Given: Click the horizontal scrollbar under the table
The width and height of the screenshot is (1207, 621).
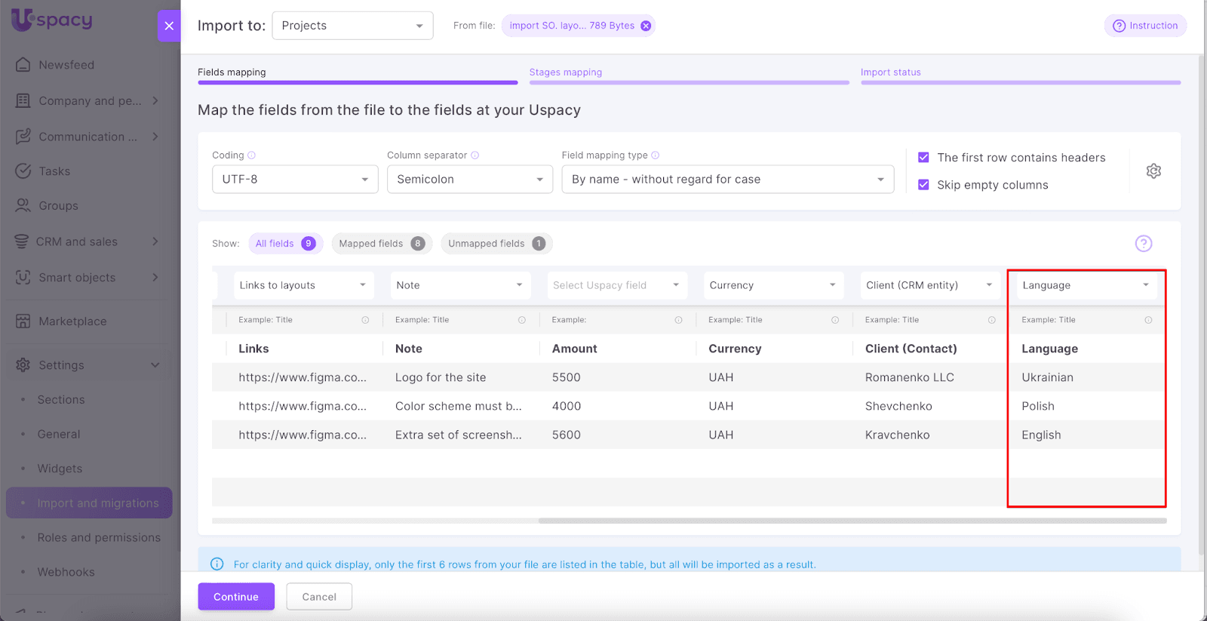Looking at the screenshot, I should tap(852, 521).
